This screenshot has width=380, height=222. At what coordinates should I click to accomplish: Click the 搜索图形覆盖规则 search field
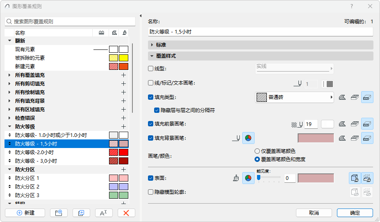point(70,22)
